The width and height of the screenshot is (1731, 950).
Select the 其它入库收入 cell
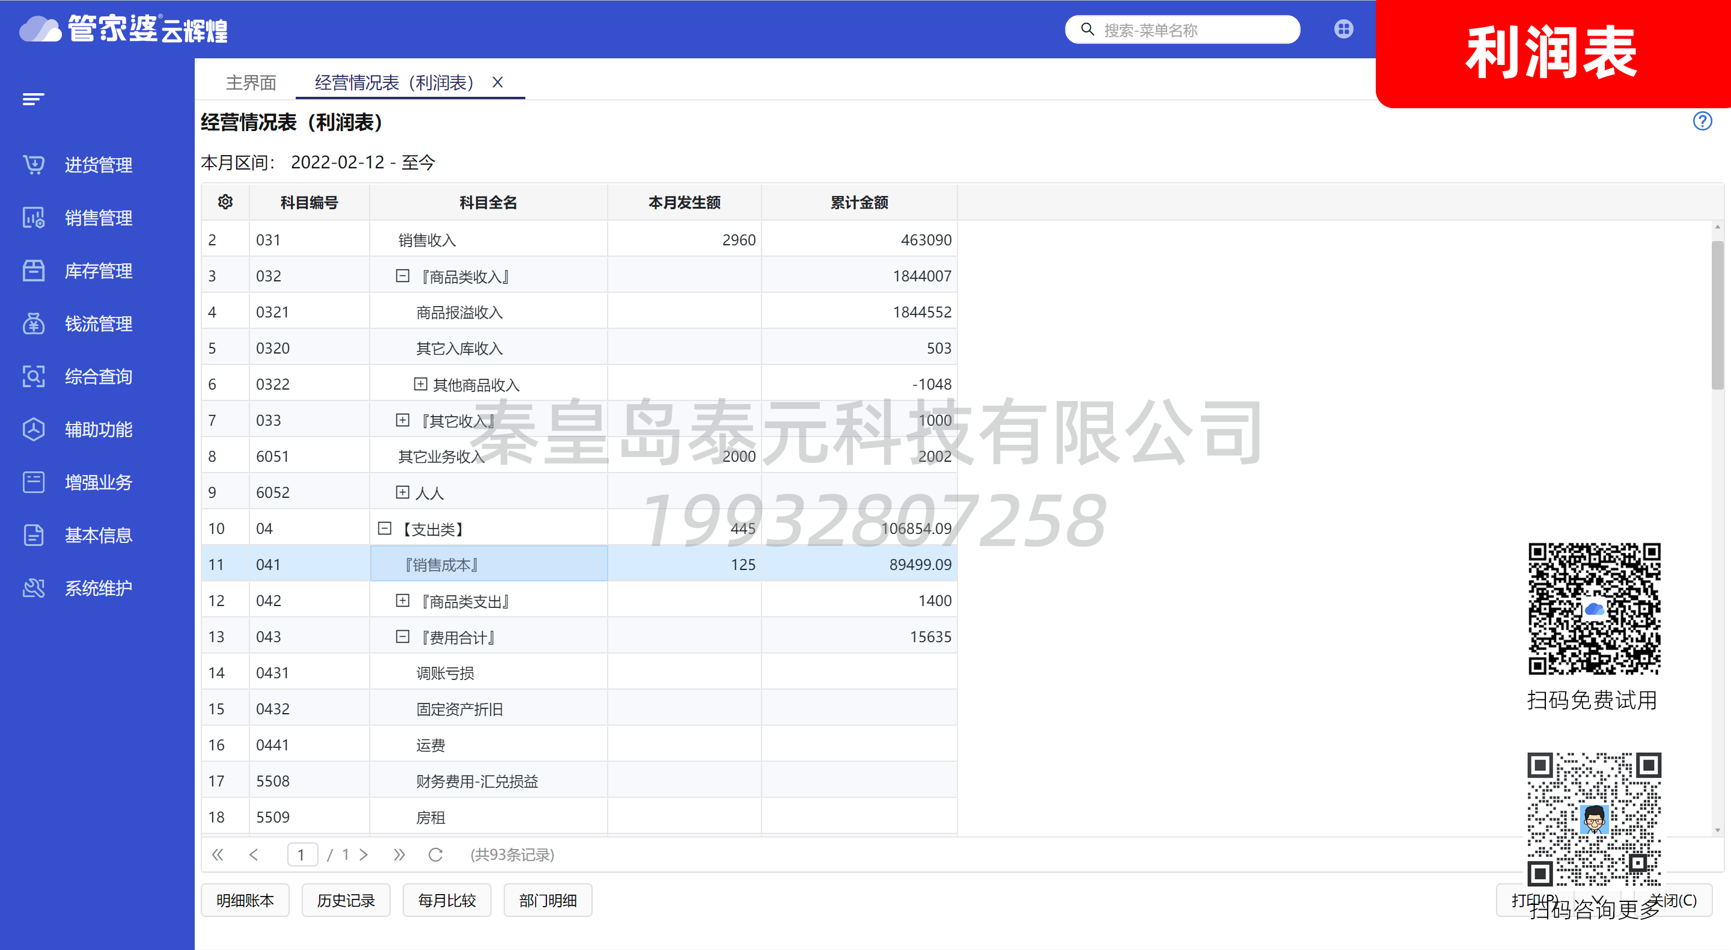[x=489, y=348]
